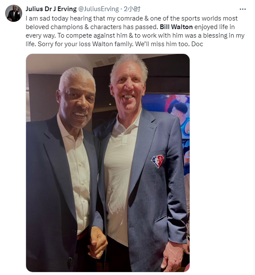Screen dimensions: 255x275
Task: Click the clasped hands in the photo
Action: 97,242
